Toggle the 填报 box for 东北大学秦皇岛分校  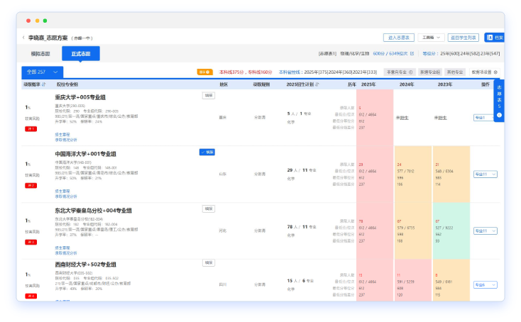208,209
